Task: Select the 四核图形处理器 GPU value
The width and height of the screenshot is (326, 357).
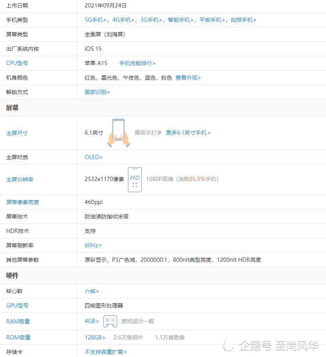Action: (104, 305)
